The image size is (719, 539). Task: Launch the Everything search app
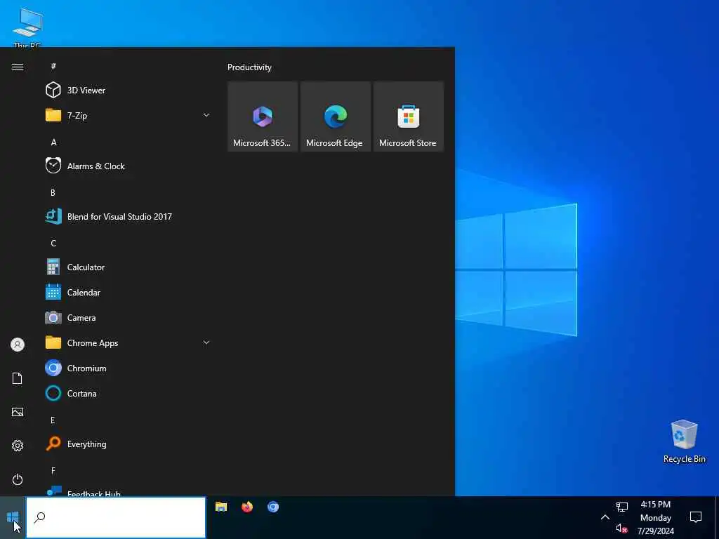tap(128, 444)
